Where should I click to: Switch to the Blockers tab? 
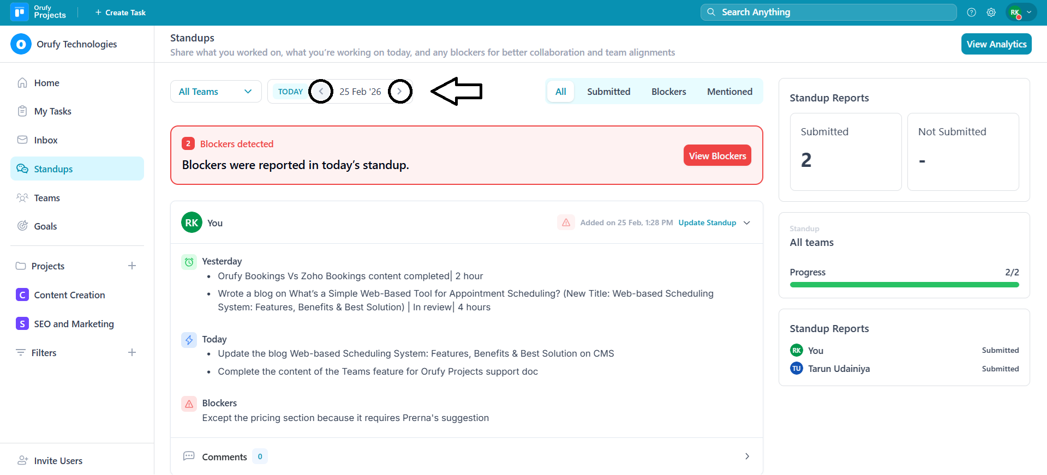click(668, 92)
